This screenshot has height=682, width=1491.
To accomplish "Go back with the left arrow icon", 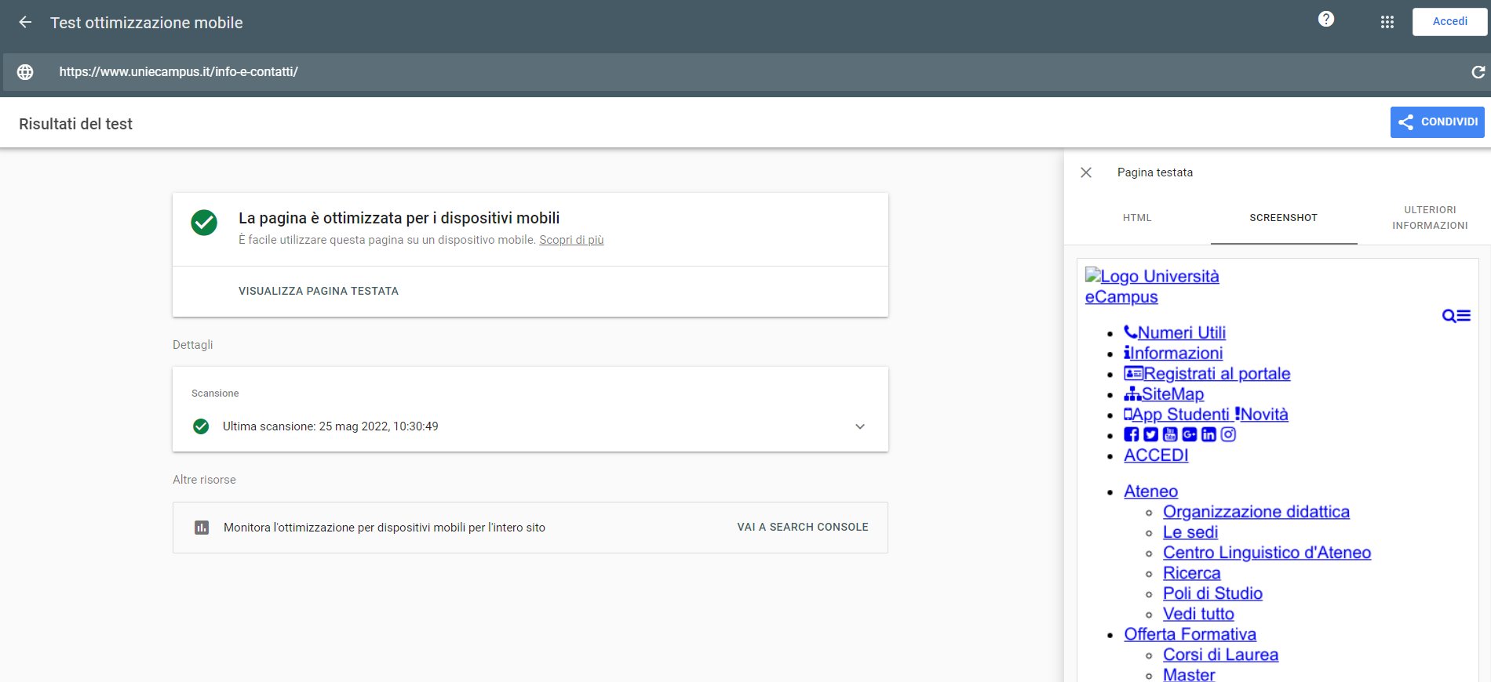I will click(25, 23).
